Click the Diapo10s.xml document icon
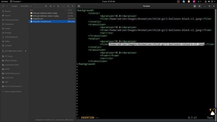The image size is (217, 122). pyautogui.click(x=32, y=19)
